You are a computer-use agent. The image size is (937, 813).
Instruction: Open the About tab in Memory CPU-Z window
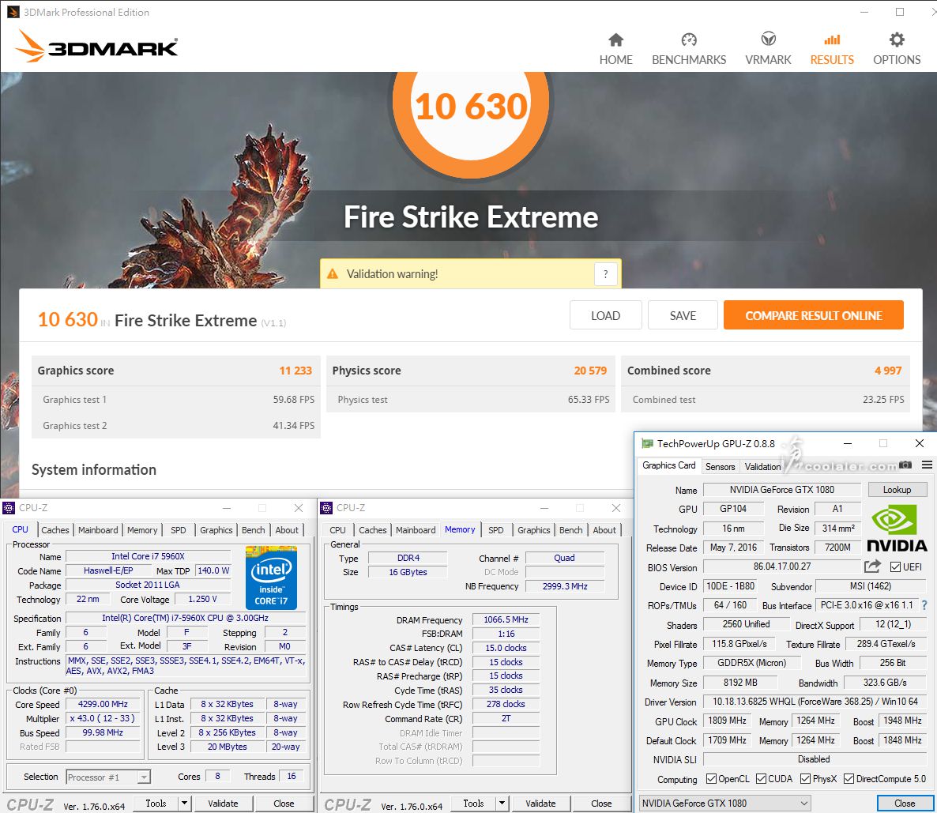tap(604, 529)
